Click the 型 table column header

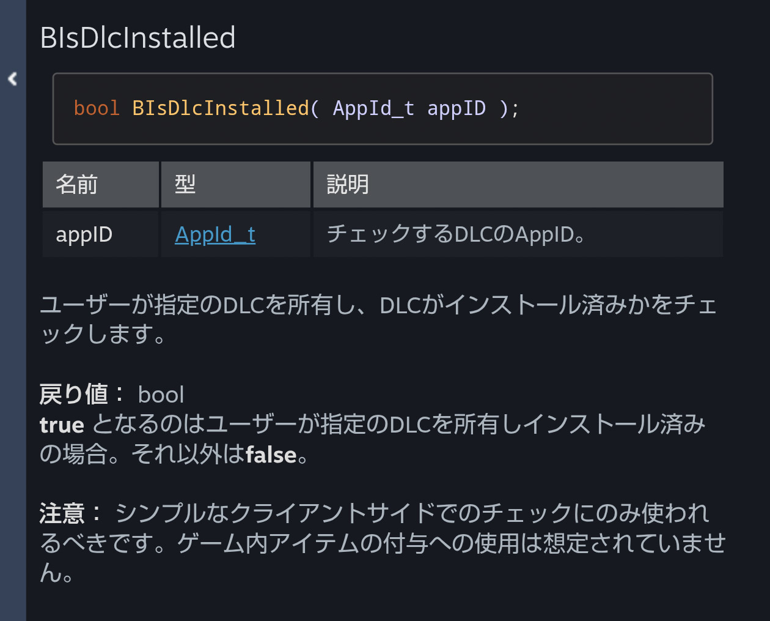185,184
